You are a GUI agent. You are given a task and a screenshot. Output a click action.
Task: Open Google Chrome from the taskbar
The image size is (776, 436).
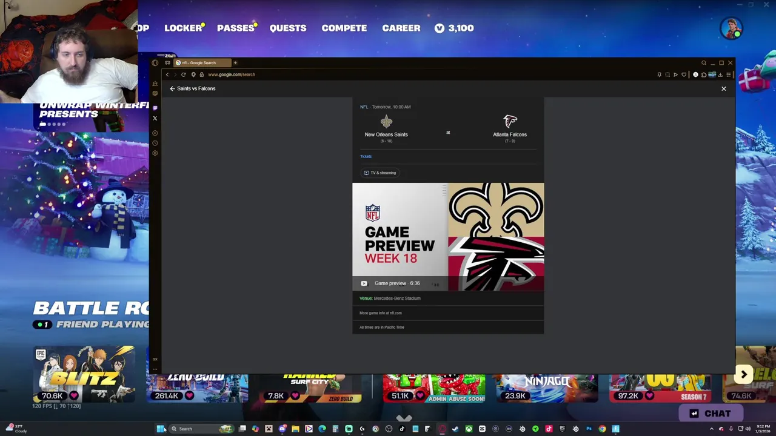click(602, 429)
